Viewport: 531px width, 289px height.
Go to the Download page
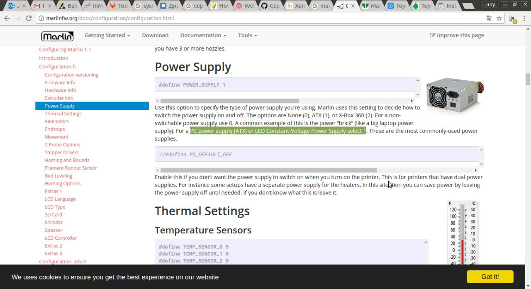155,35
